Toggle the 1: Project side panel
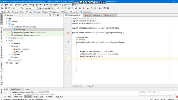The image size is (178, 100). (x=1, y=19)
